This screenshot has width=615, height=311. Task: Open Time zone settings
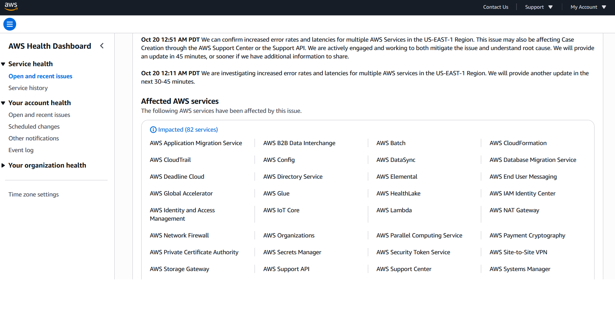click(34, 194)
